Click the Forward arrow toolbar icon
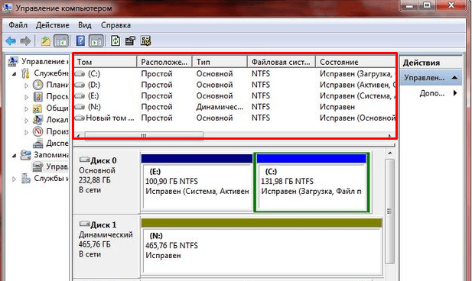The height and width of the screenshot is (281, 472). point(25,41)
